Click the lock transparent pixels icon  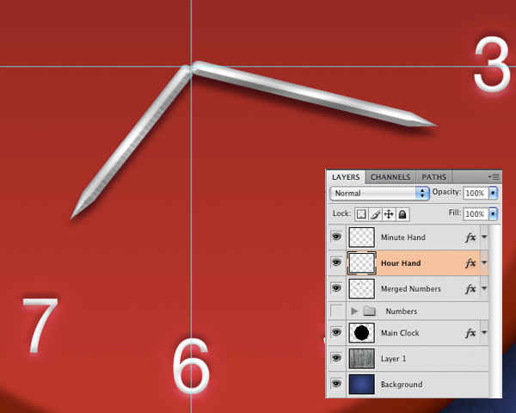coord(362,213)
